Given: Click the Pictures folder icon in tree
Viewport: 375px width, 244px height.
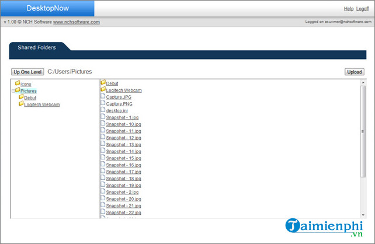Looking at the screenshot, I should click(x=18, y=90).
